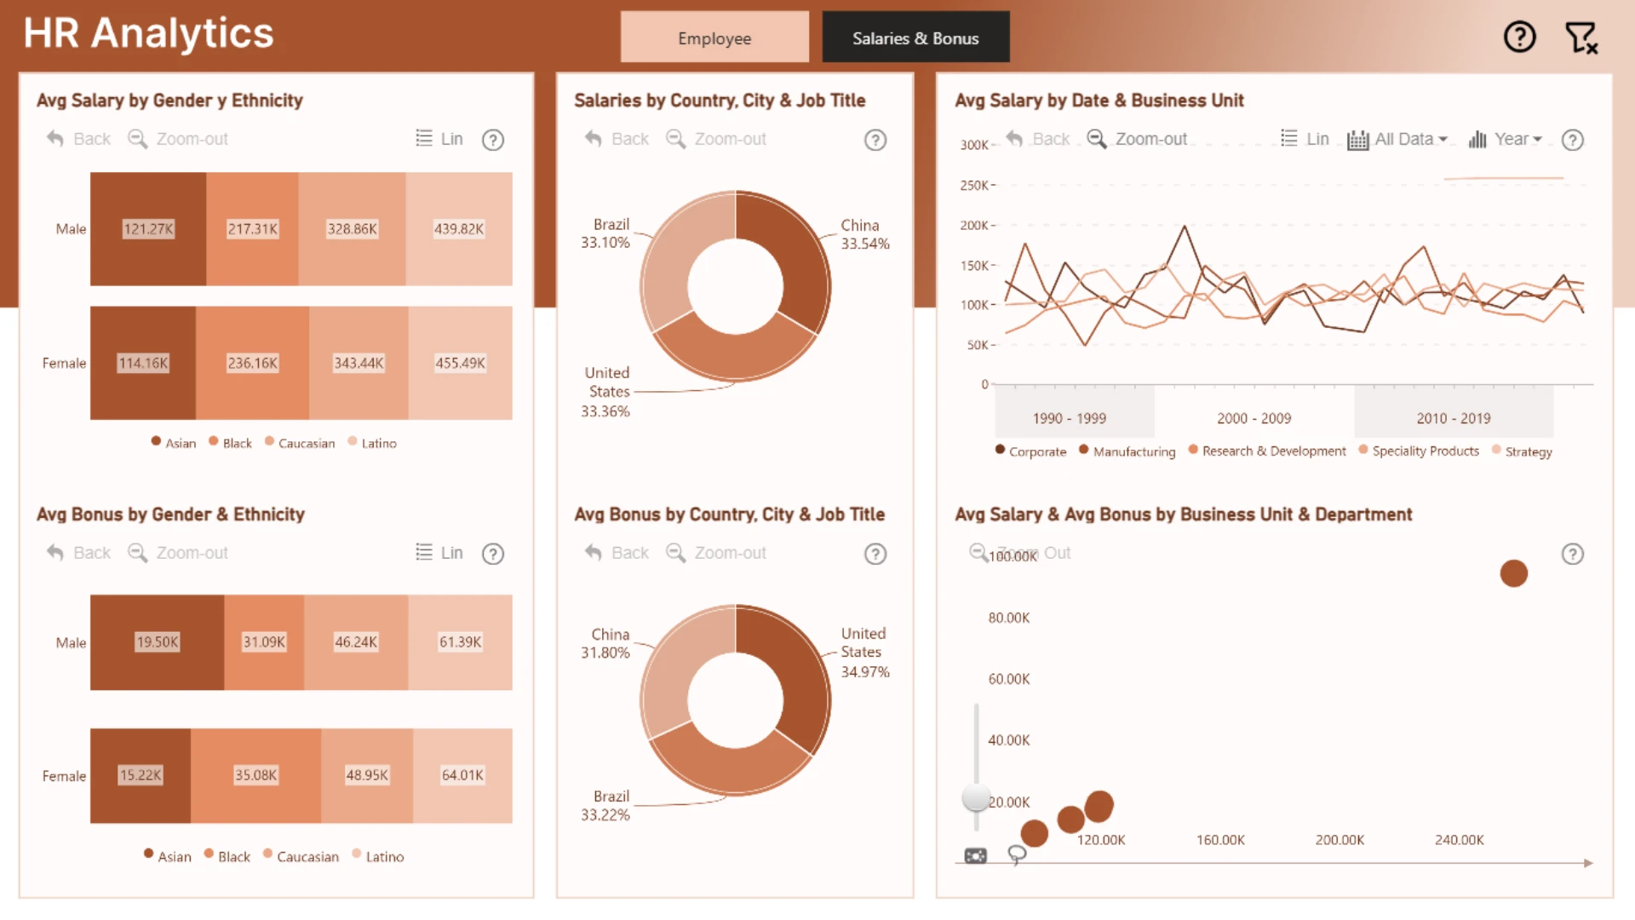Click the scatter chart lasso selection icon
Screen dimensions: 1635x920
(x=1017, y=854)
